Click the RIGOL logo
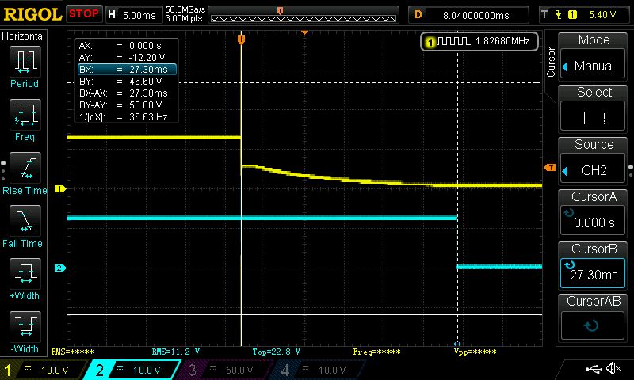The width and height of the screenshot is (634, 380). pos(32,14)
